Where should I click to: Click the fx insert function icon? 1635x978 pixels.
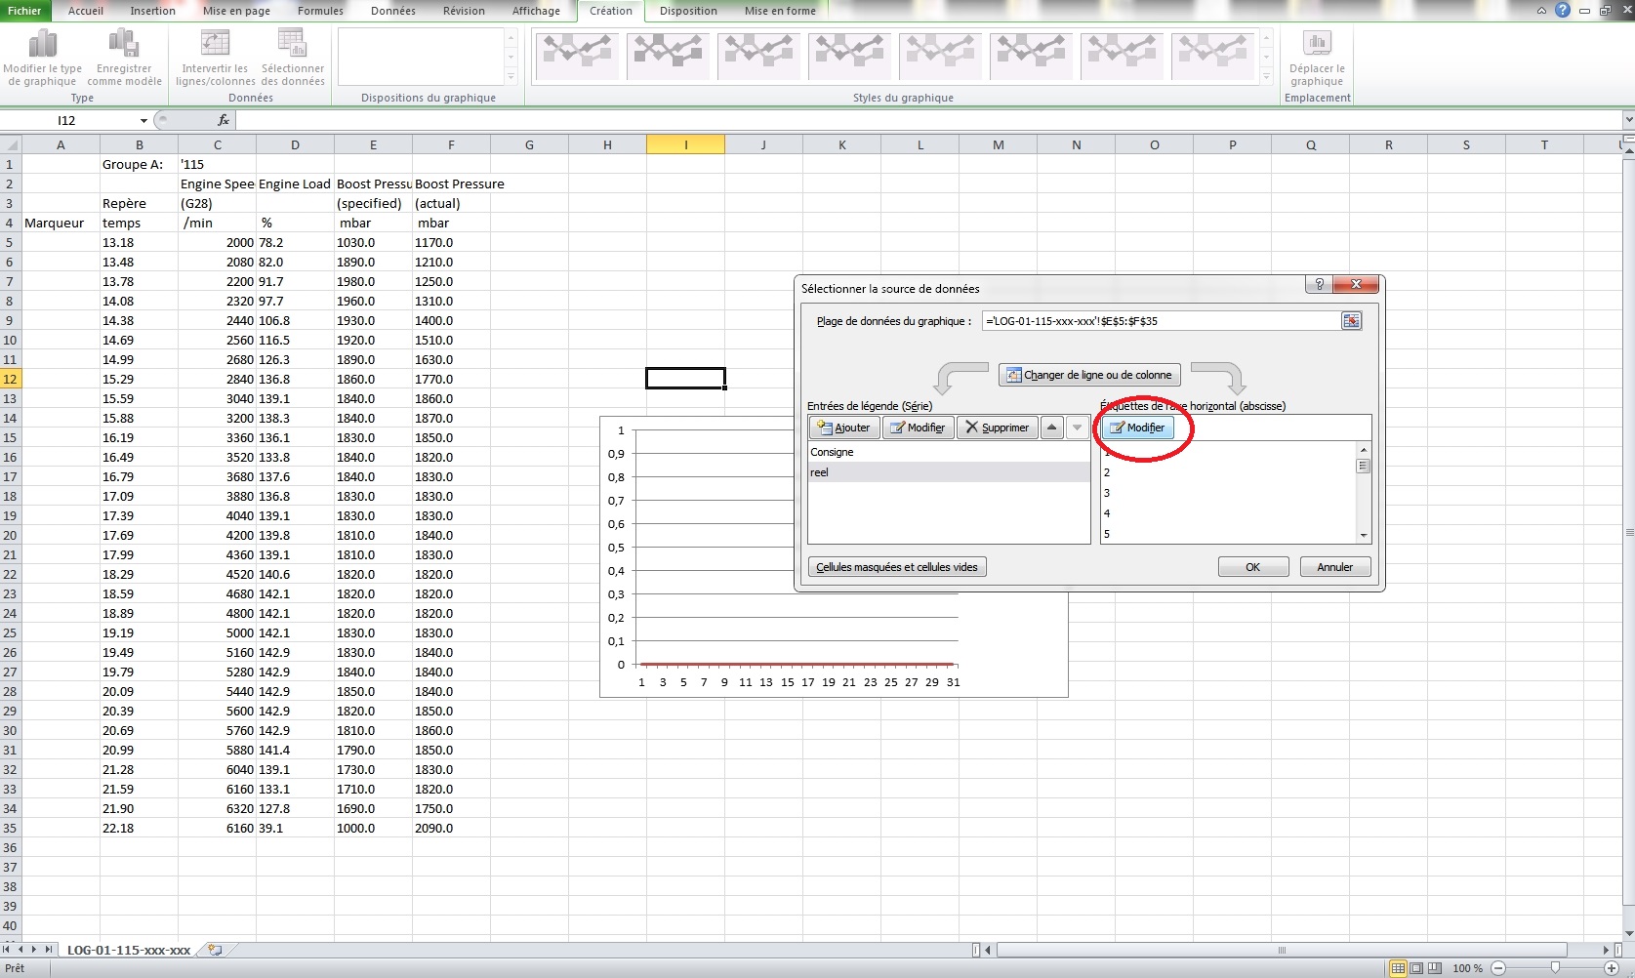224,120
